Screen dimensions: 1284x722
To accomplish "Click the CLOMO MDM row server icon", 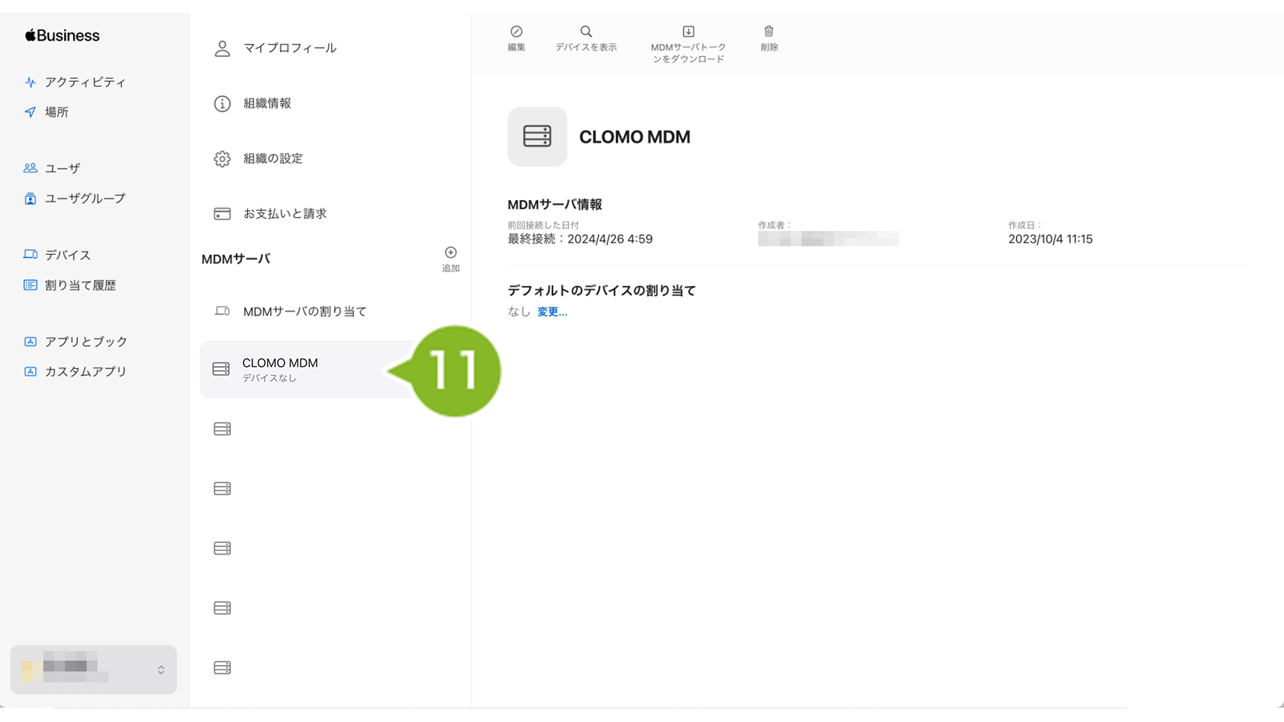I will point(221,369).
